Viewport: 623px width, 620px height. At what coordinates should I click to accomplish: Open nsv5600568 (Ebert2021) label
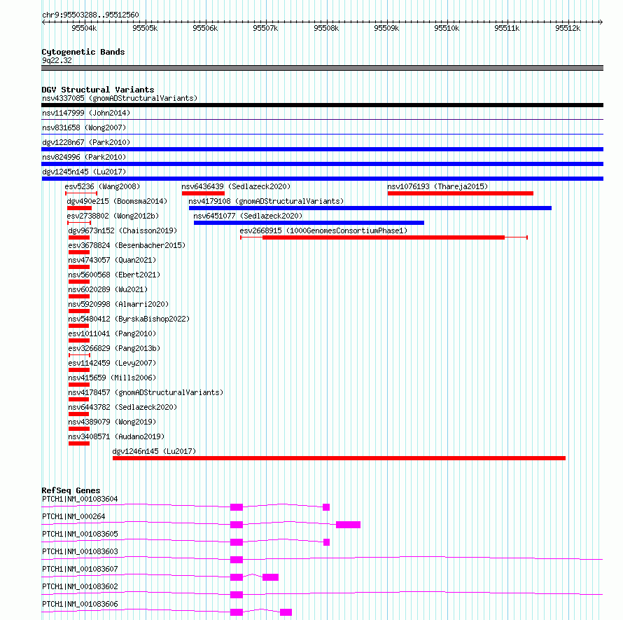tap(114, 275)
